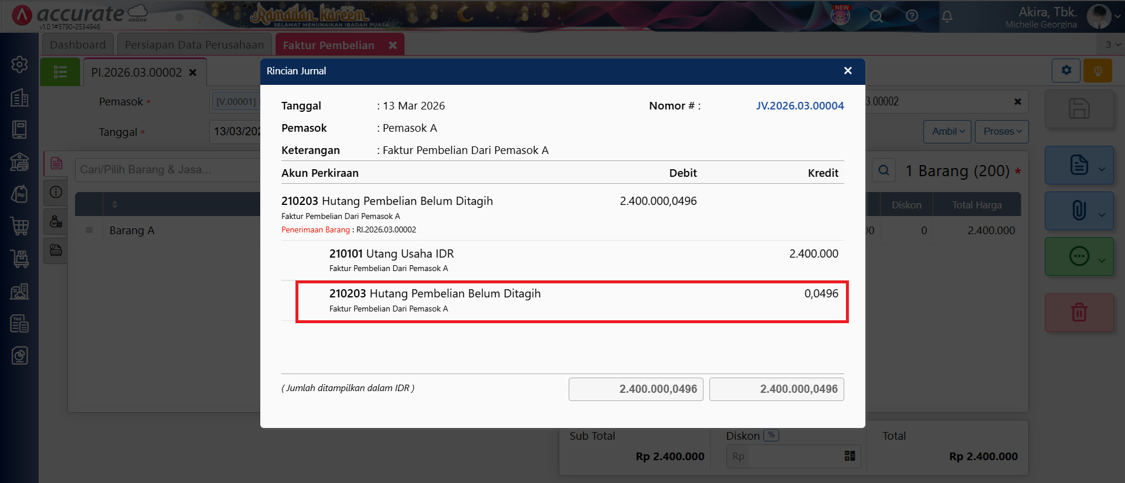Screen dimensions: 1125x483
Task: Open the settings gear in left sidebar
Action: click(x=19, y=64)
